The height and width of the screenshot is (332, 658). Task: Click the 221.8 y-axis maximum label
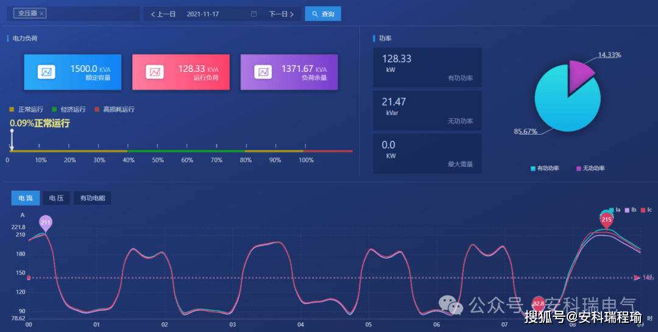click(18, 227)
